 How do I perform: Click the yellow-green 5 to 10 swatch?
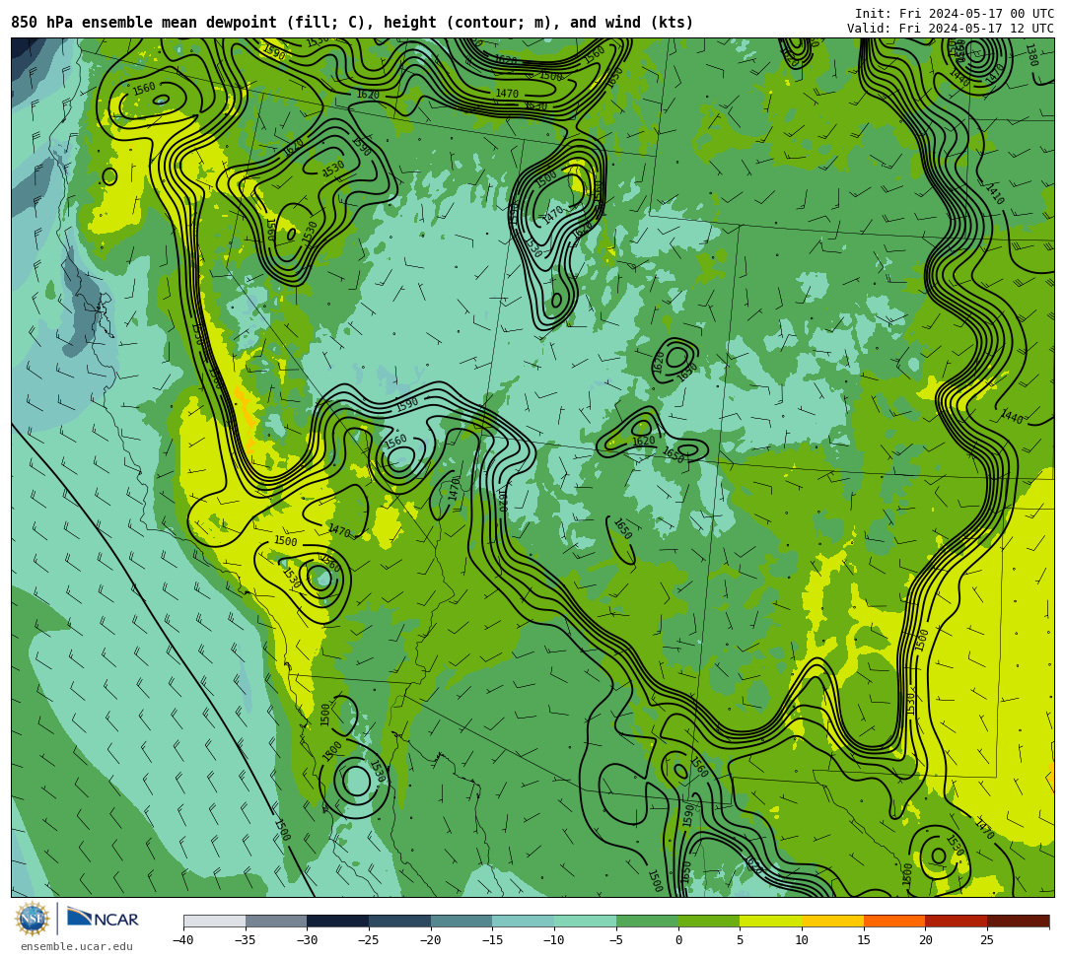coord(771,921)
